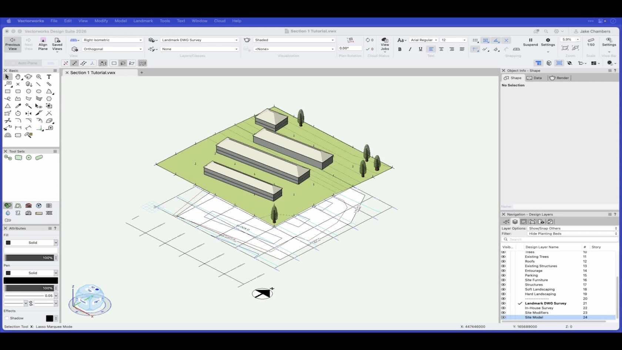The image size is (622, 350).
Task: Select the Zoom magnifier tool
Action: pyautogui.click(x=39, y=77)
